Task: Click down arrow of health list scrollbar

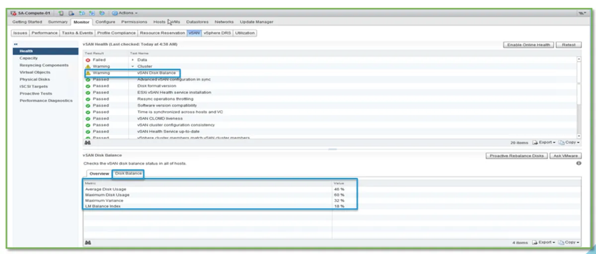Action: click(578, 136)
